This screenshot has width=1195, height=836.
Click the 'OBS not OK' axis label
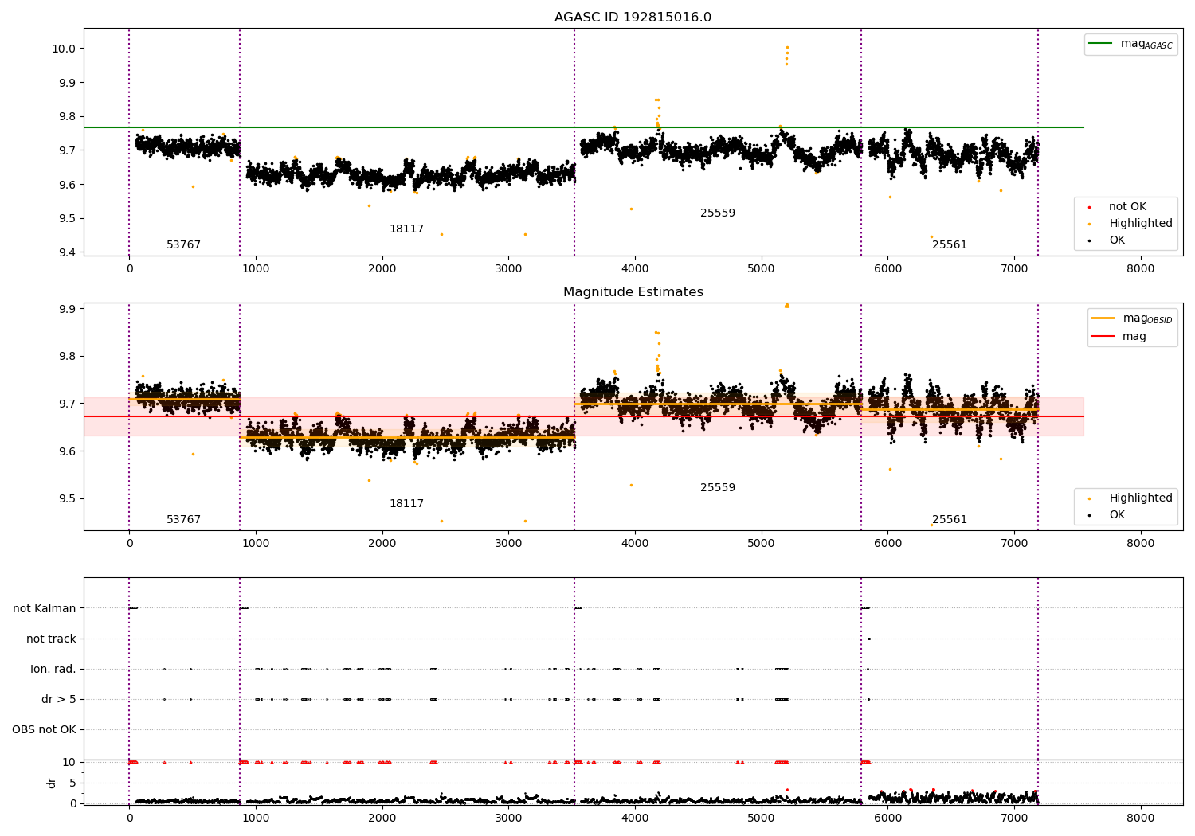pos(44,730)
